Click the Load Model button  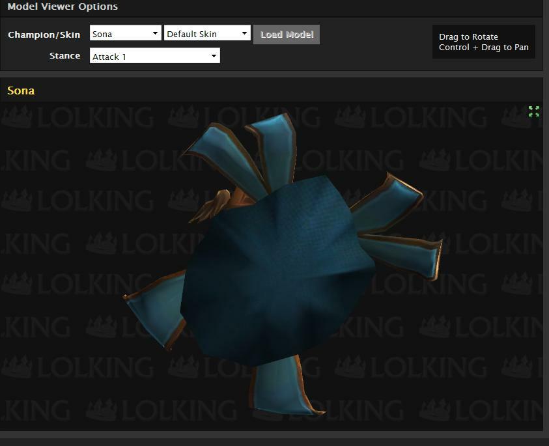tap(287, 35)
